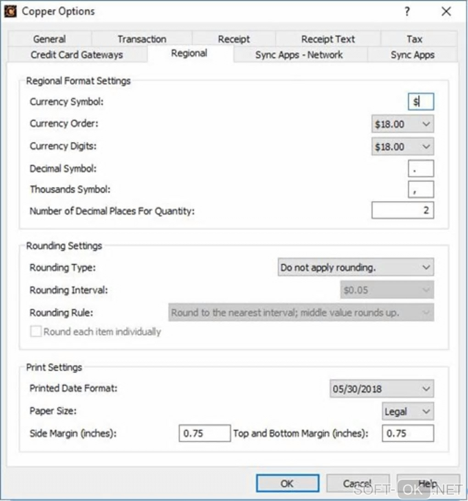Open the Currency Order dropdown
Screen dimensions: 468x501
[x=402, y=124]
